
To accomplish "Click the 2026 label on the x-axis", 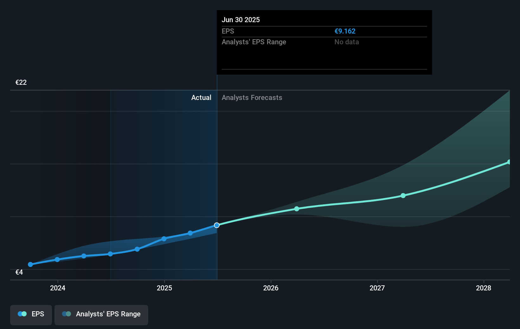I will click(x=270, y=288).
